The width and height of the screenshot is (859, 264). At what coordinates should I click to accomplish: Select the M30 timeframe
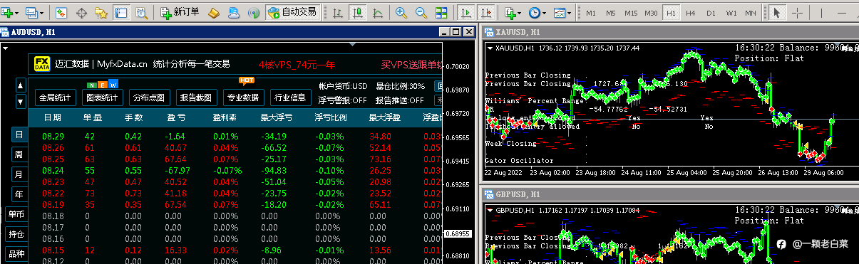tap(651, 13)
